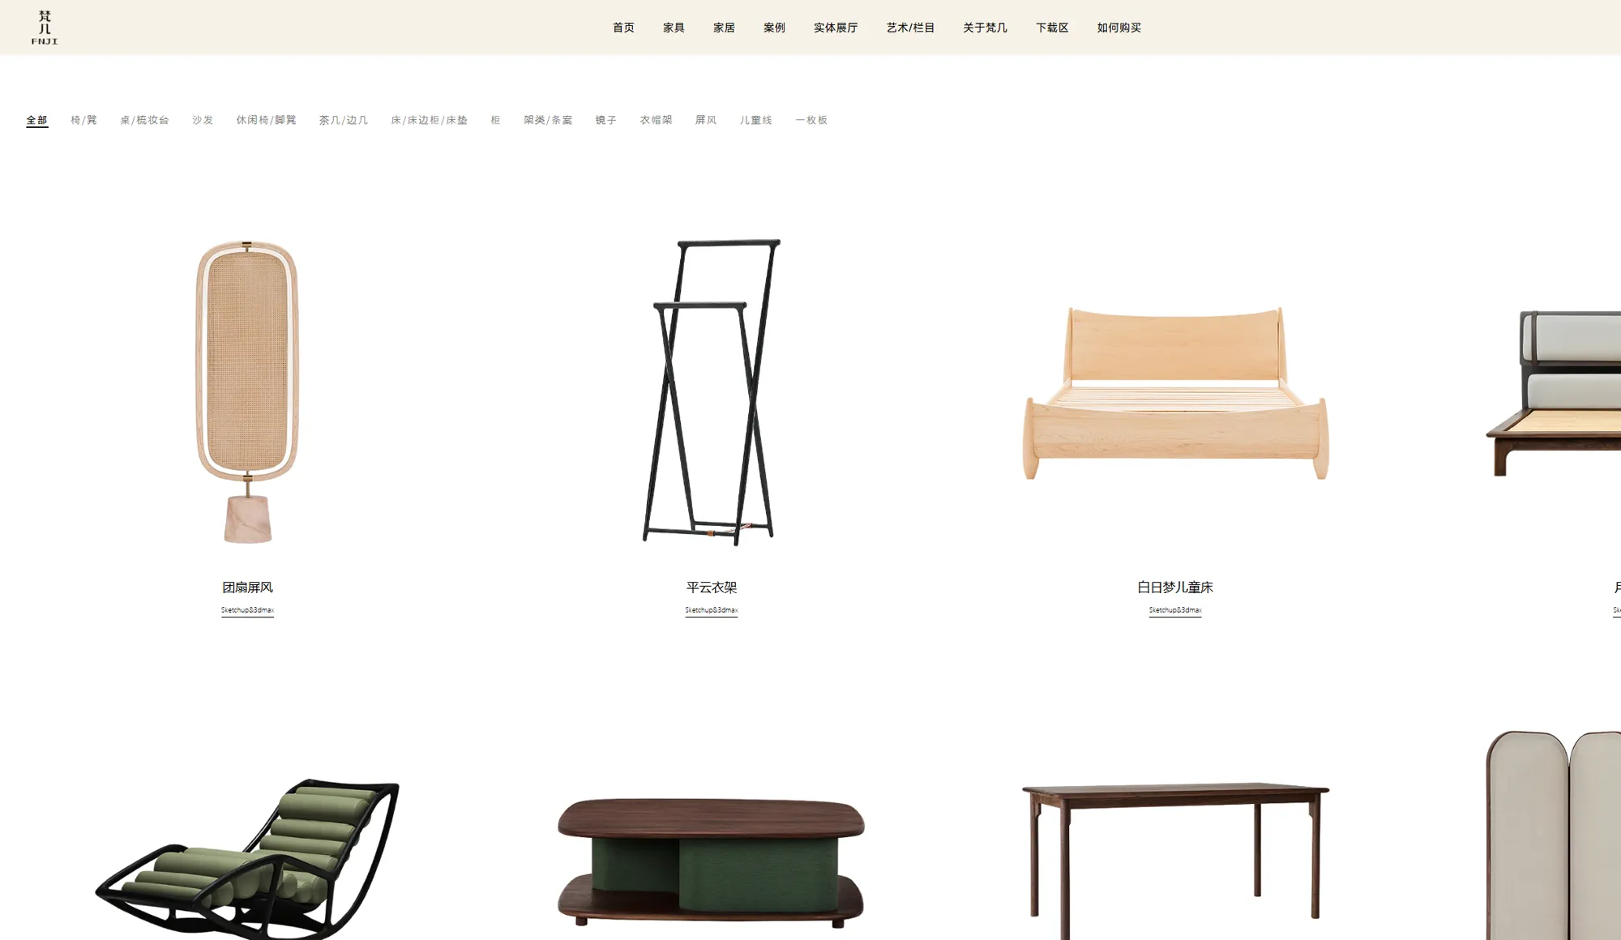Click the 白日梦儿童床 product title
The height and width of the screenshot is (940, 1621).
coord(1175,587)
